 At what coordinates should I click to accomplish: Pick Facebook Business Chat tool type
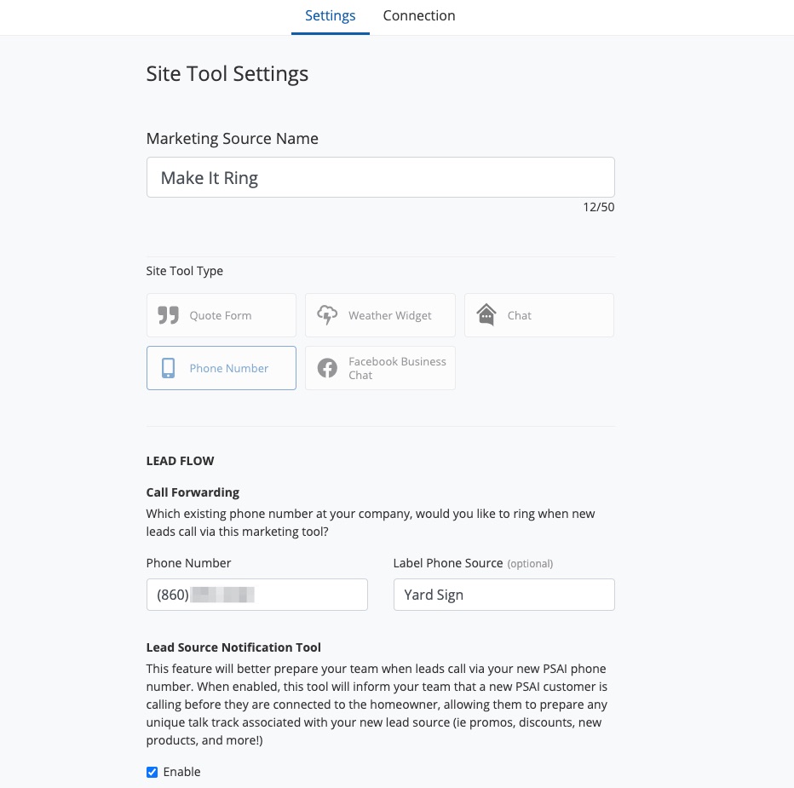tap(397, 368)
